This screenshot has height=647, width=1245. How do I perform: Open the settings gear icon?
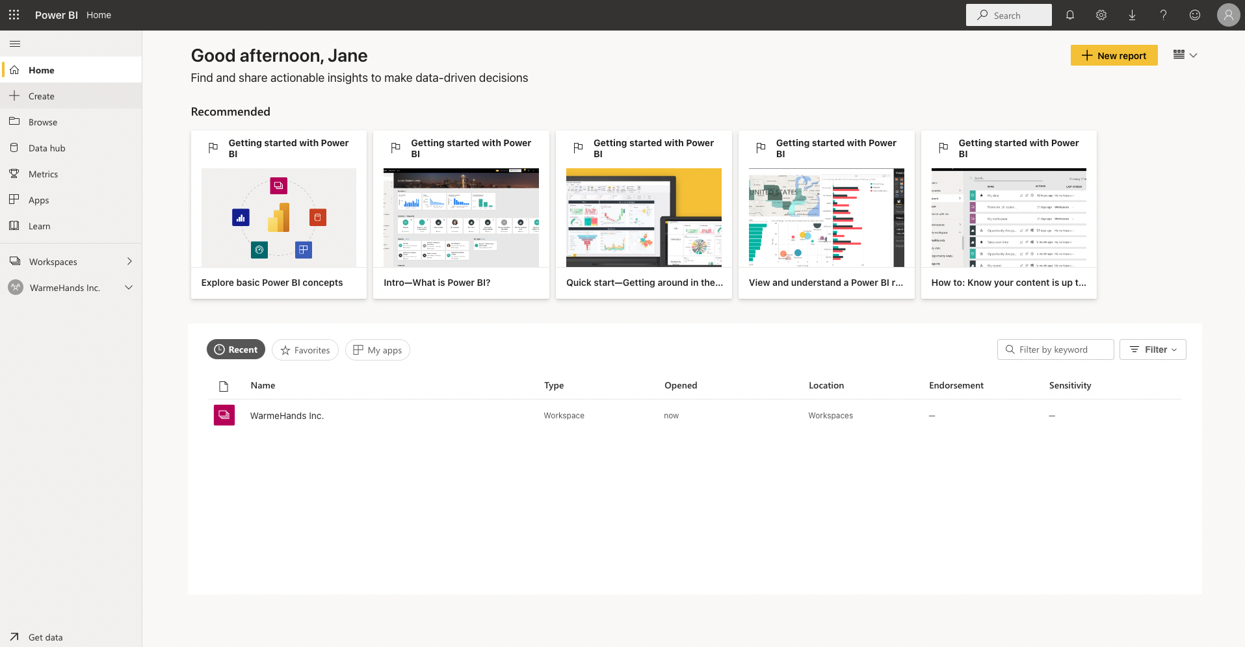coord(1101,15)
